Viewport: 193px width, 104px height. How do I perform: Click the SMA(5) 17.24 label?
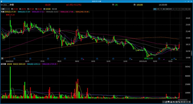(x=11, y=12)
